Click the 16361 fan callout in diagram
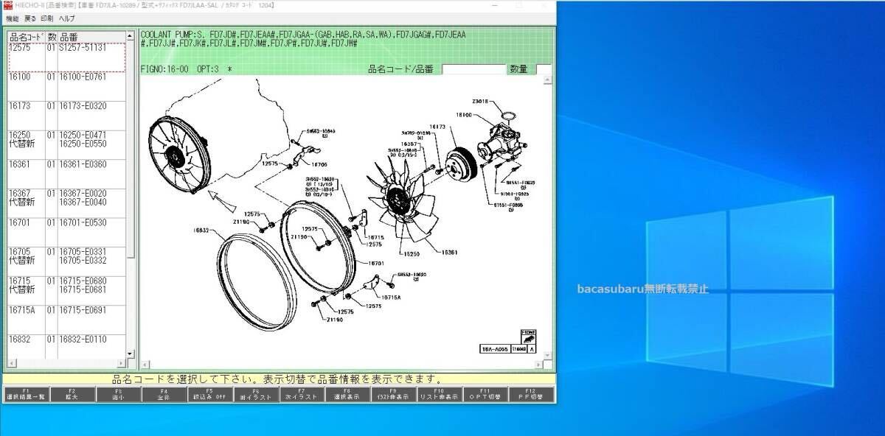 450,252
